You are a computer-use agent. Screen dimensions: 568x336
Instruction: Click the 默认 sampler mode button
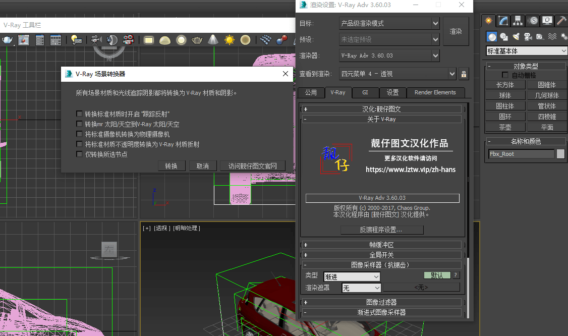pyautogui.click(x=437, y=275)
